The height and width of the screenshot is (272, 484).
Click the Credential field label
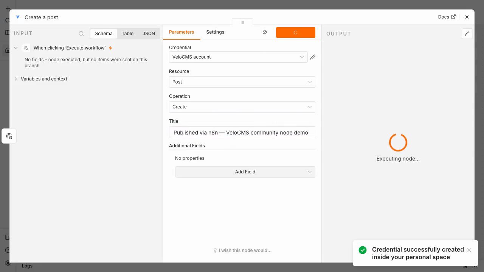[x=180, y=48]
